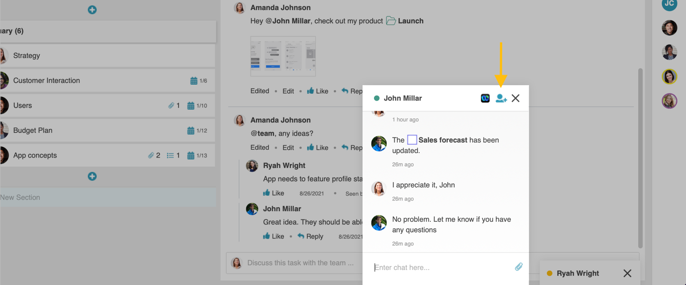Click the plus icon above the task list

(92, 10)
